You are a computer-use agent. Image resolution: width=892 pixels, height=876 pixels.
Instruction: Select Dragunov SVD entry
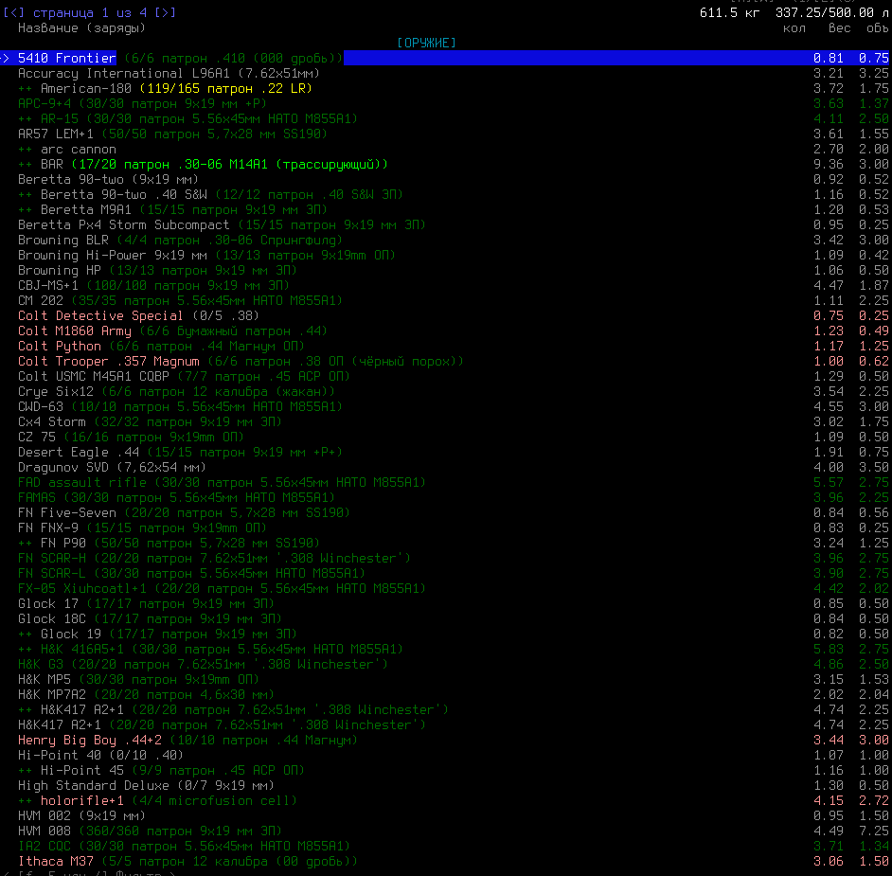446,468
